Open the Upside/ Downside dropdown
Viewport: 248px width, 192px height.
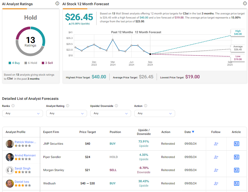(x=111, y=113)
